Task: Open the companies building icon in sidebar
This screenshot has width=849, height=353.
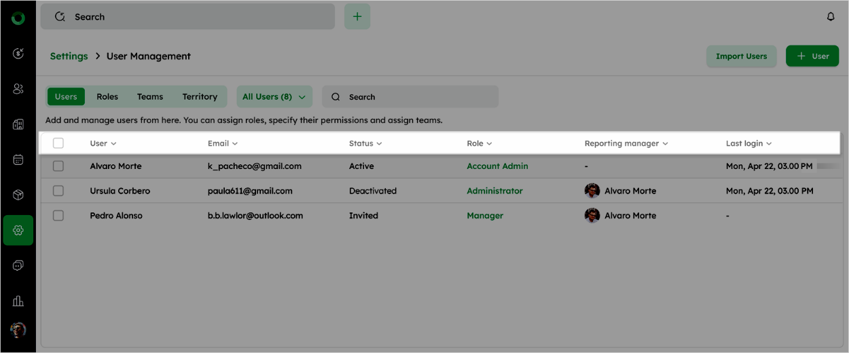Action: 18,124
